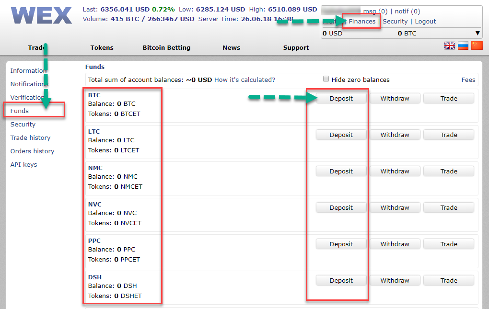This screenshot has width=489, height=309.
Task: Switch to Russian language flag
Action: pyautogui.click(x=463, y=46)
